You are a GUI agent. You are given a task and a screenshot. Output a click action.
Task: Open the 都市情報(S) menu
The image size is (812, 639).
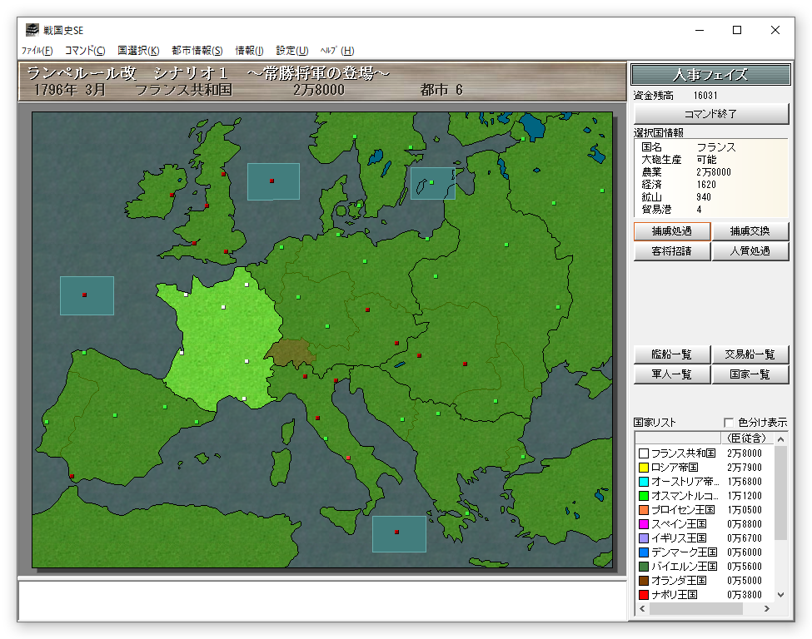coord(197,51)
